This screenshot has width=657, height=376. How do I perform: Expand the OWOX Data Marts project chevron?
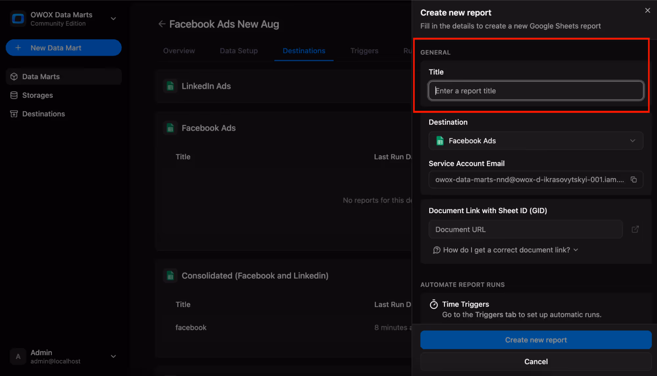pyautogui.click(x=113, y=19)
